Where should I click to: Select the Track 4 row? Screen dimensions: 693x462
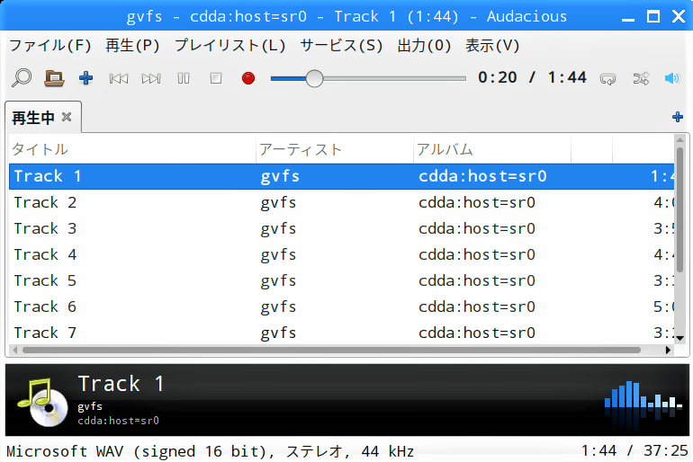point(341,254)
